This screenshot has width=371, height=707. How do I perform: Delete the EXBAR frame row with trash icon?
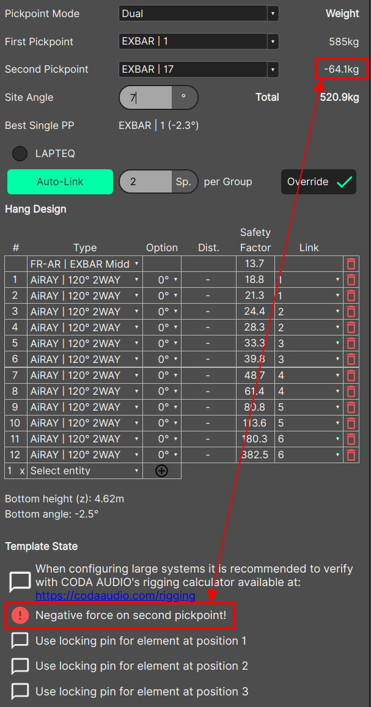pos(351,264)
